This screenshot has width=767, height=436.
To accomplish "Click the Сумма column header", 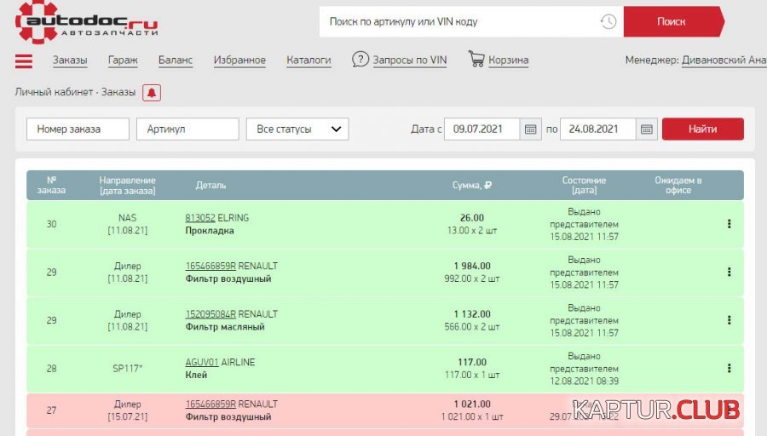I will 472,186.
